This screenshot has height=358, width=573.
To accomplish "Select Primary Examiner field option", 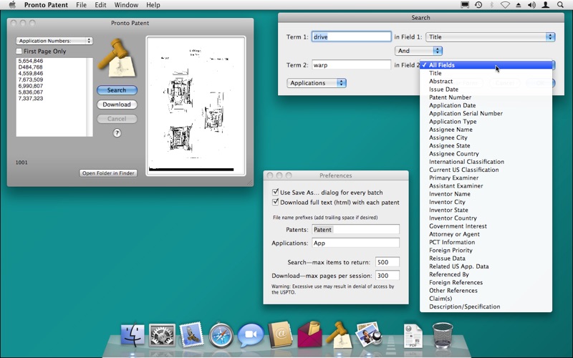I will 486,178.
